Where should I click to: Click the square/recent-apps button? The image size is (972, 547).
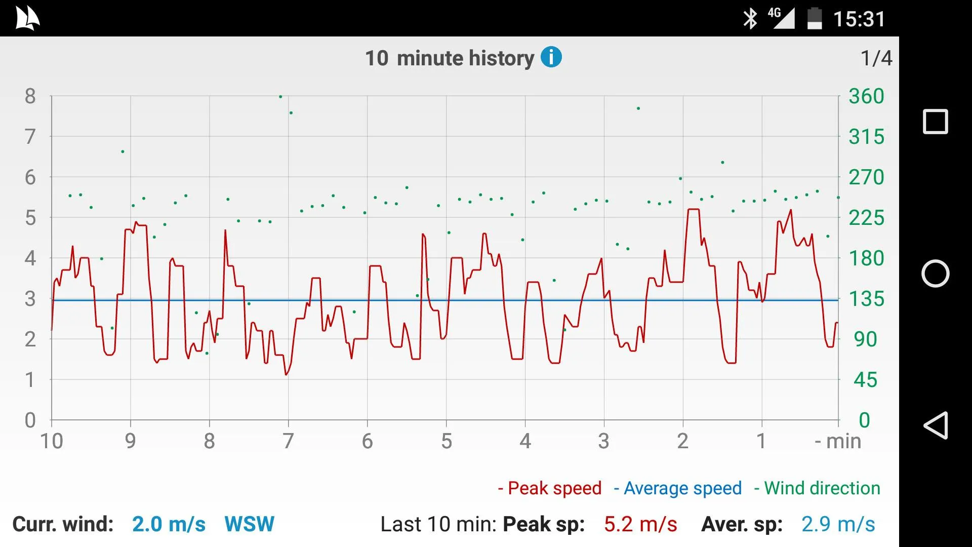935,121
